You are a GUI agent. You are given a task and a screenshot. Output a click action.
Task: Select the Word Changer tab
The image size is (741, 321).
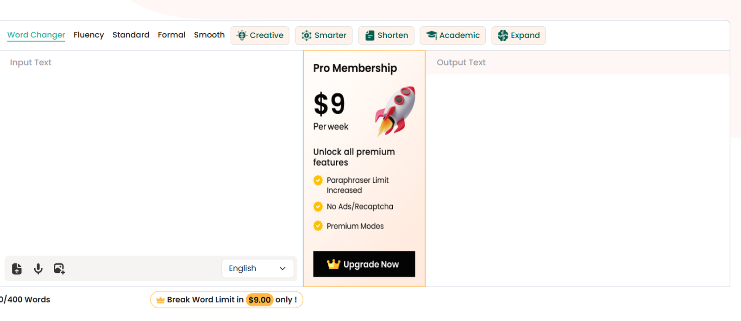pyautogui.click(x=36, y=35)
